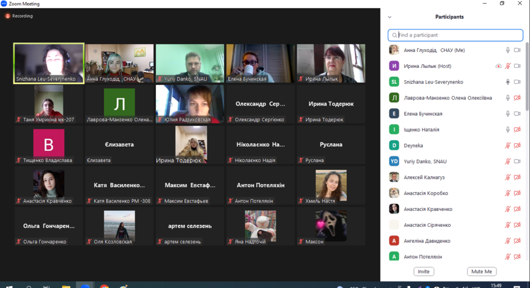
Task: Click the Invite button
Action: point(423,271)
